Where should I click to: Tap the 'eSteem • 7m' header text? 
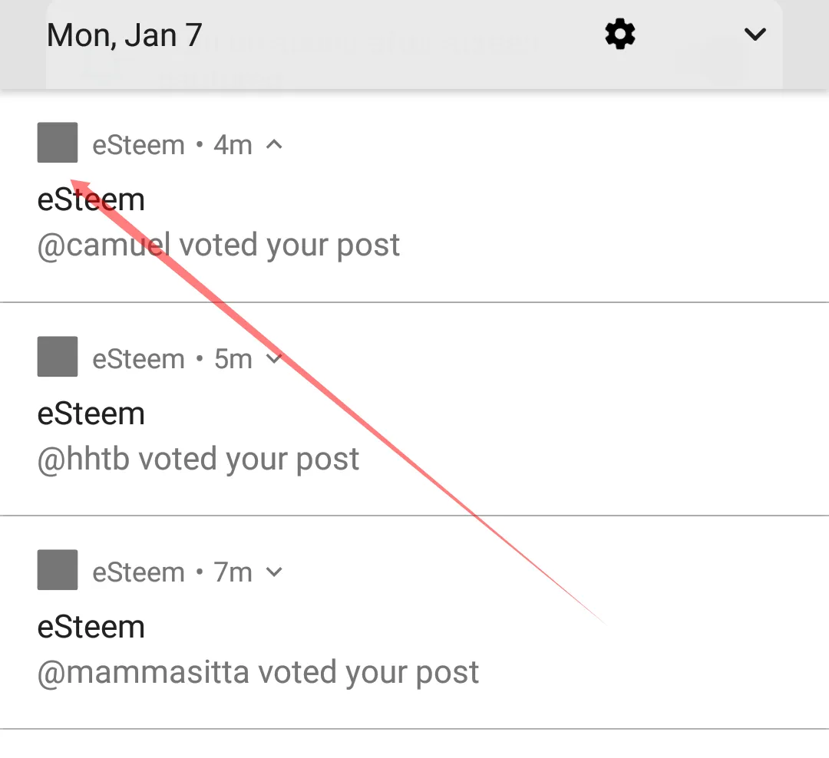click(173, 572)
